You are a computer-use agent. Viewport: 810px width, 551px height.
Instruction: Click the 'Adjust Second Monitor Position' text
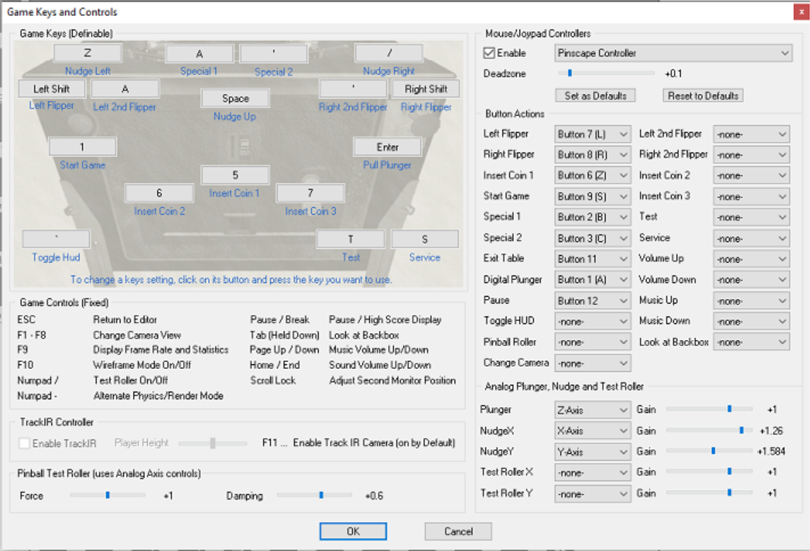(392, 380)
